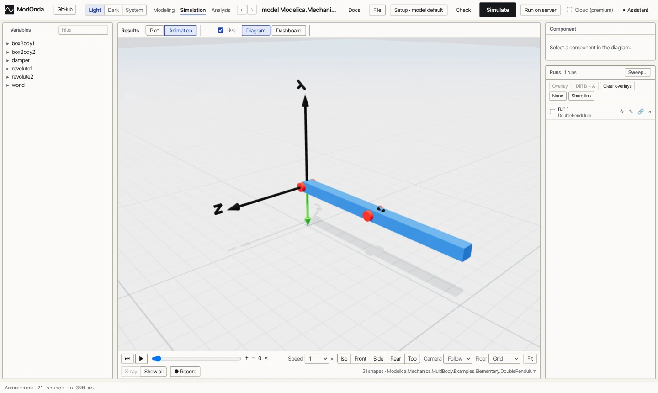Open the Speed dropdown
Screen dimensions: 658x393
pos(317,359)
